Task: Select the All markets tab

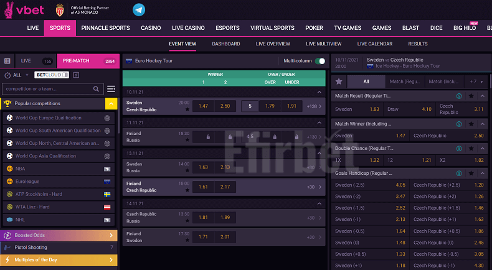Action: (366, 81)
